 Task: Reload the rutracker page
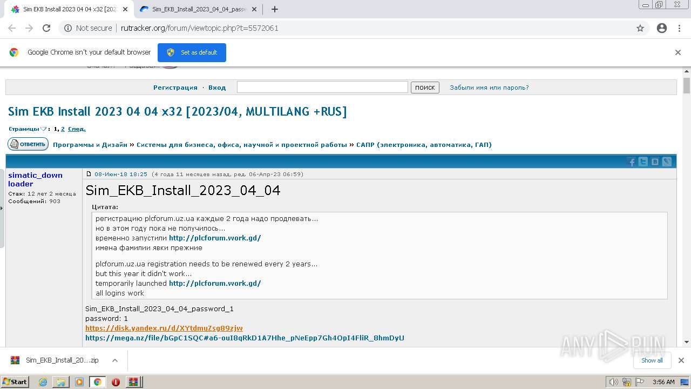point(46,28)
